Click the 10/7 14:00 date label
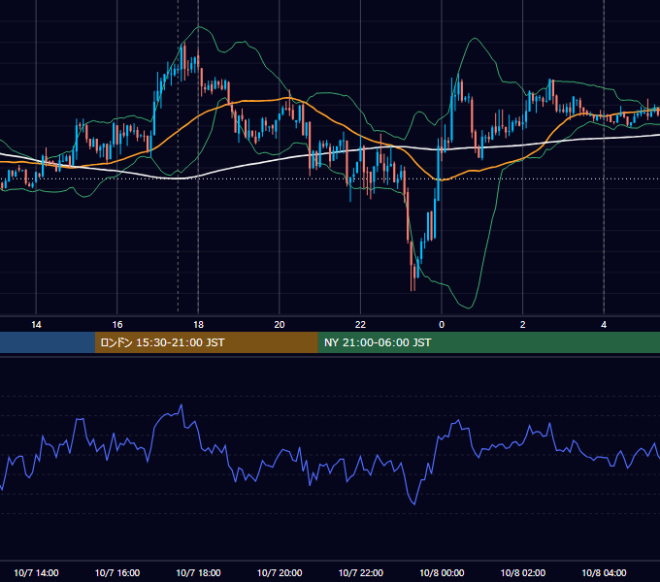 pos(36,572)
